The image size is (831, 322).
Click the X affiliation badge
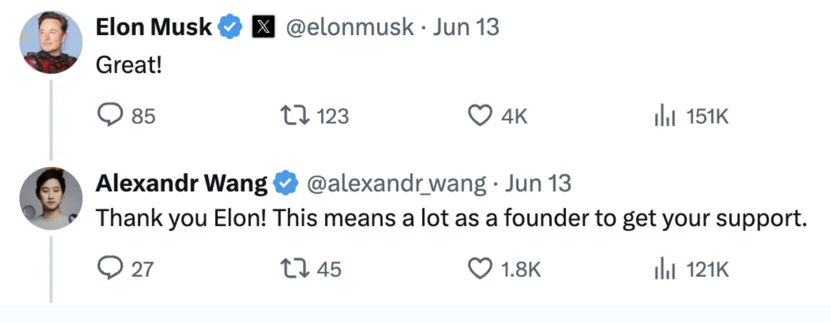click(x=263, y=27)
